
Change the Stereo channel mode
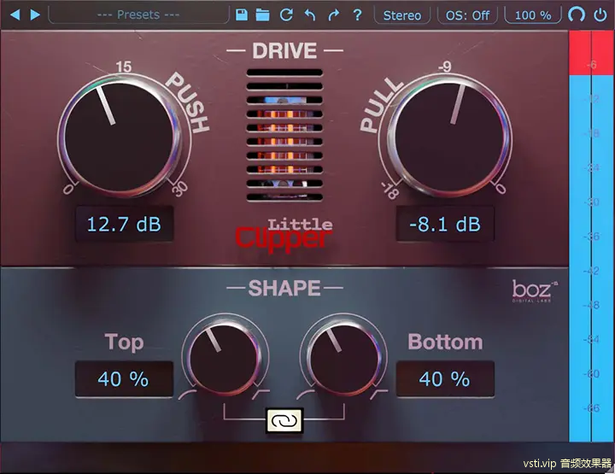402,15
